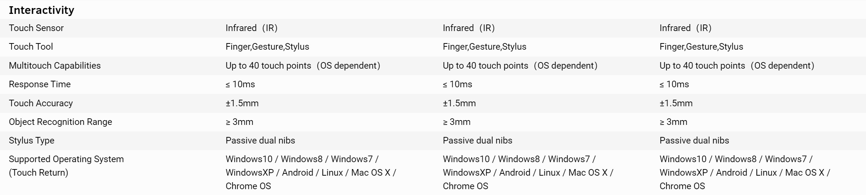The width and height of the screenshot is (866, 195).
Task: Select the Multitouch Capabilities row label
Action: pos(55,66)
